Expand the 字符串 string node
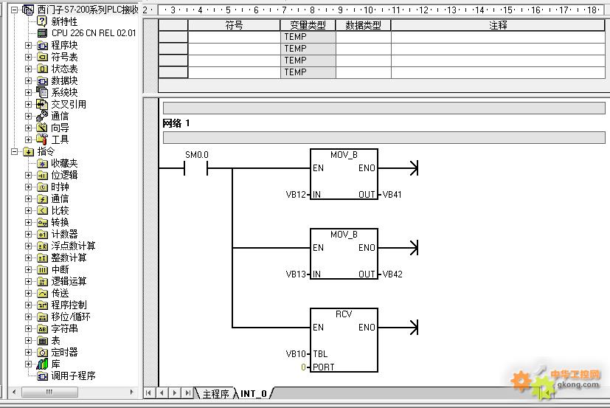610x408 pixels. [x=29, y=328]
